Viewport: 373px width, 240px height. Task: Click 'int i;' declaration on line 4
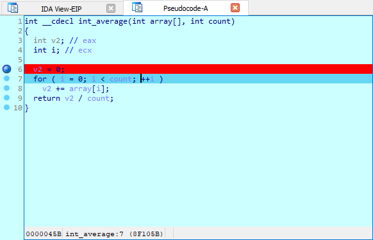[46, 50]
